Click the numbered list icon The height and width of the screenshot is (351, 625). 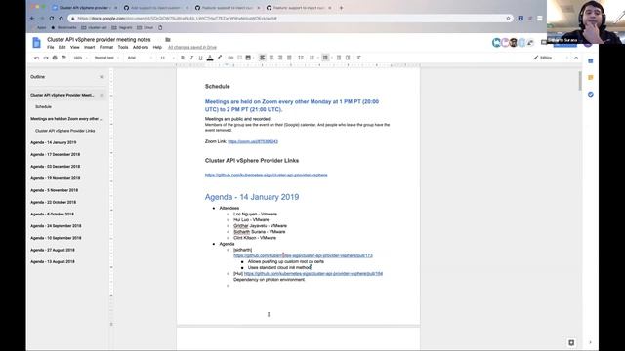point(312,58)
